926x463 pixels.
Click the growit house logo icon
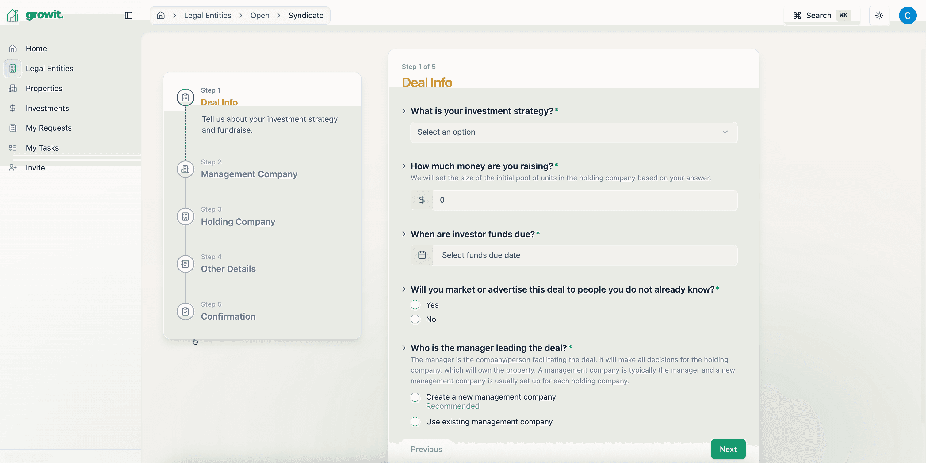pos(13,15)
